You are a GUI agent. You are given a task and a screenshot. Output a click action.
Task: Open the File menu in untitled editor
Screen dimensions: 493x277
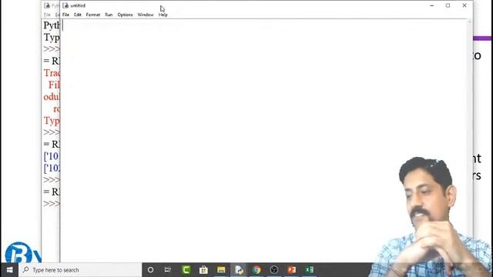[x=65, y=15]
